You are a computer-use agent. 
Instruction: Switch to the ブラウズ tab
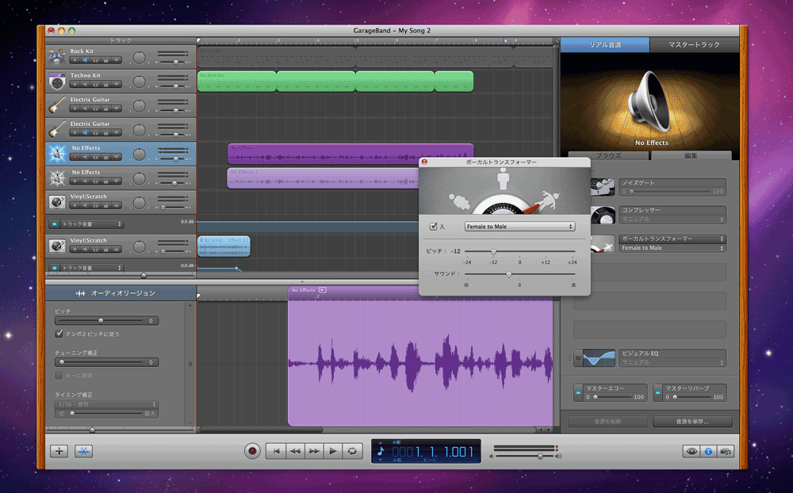607,156
